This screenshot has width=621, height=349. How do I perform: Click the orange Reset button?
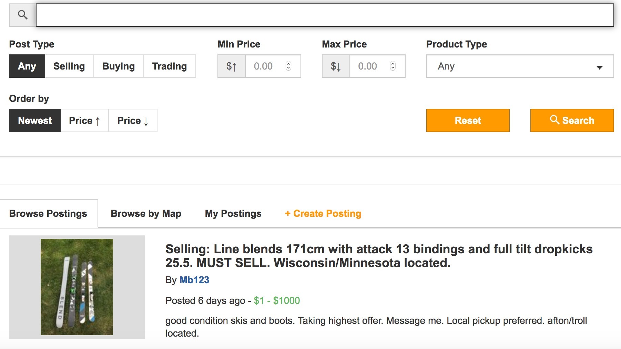[x=468, y=120]
